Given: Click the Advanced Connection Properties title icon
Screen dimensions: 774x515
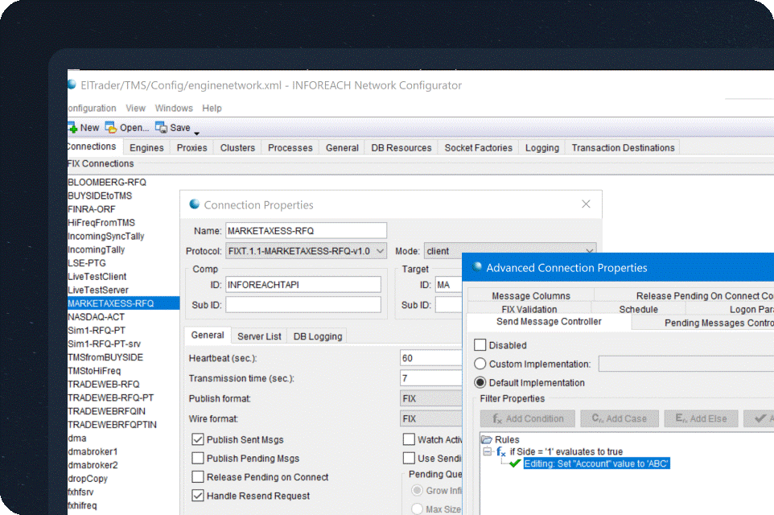Looking at the screenshot, I should tap(478, 267).
